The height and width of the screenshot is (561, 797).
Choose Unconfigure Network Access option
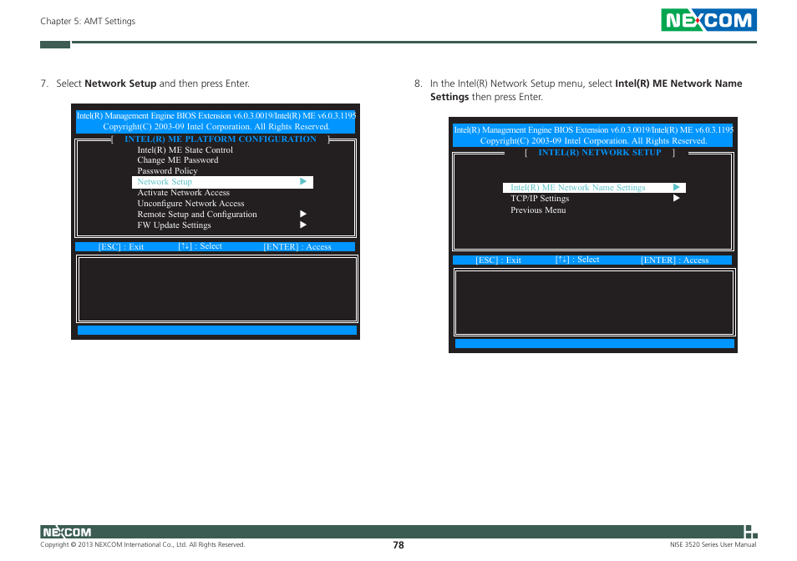point(190,204)
